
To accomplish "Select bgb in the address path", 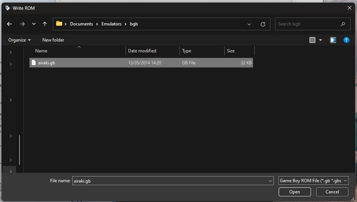I will coord(134,24).
